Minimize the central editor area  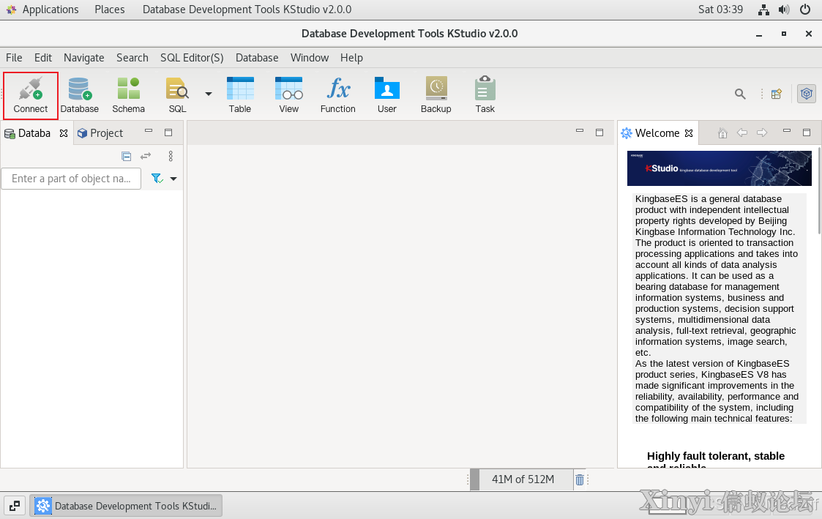(x=580, y=132)
